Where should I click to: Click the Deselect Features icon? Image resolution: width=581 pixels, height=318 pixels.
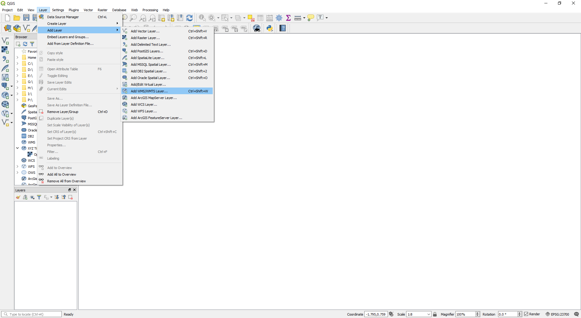pos(251,18)
